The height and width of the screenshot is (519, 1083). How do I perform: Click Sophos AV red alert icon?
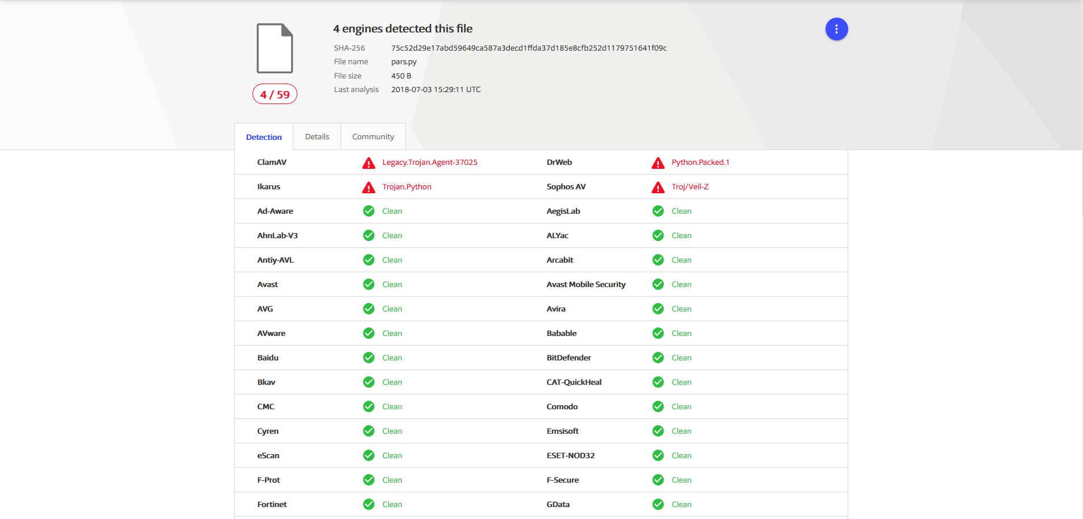click(658, 188)
